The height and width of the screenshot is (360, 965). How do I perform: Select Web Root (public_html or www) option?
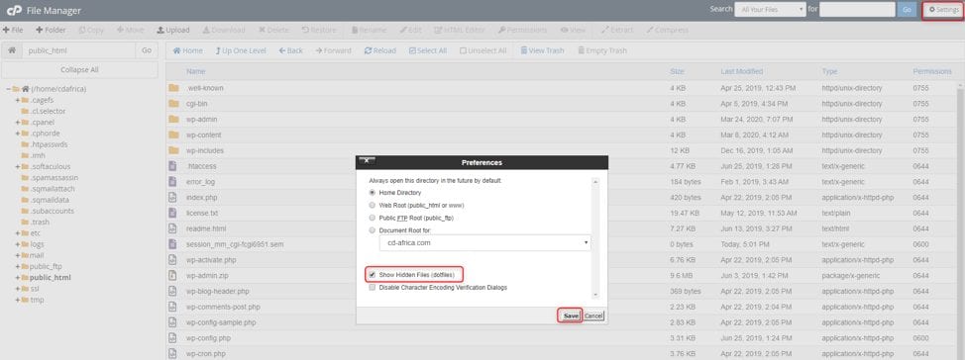point(372,205)
